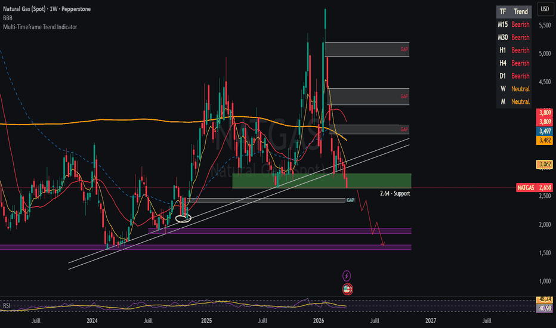Click the 3,062 price label

[x=545, y=164]
